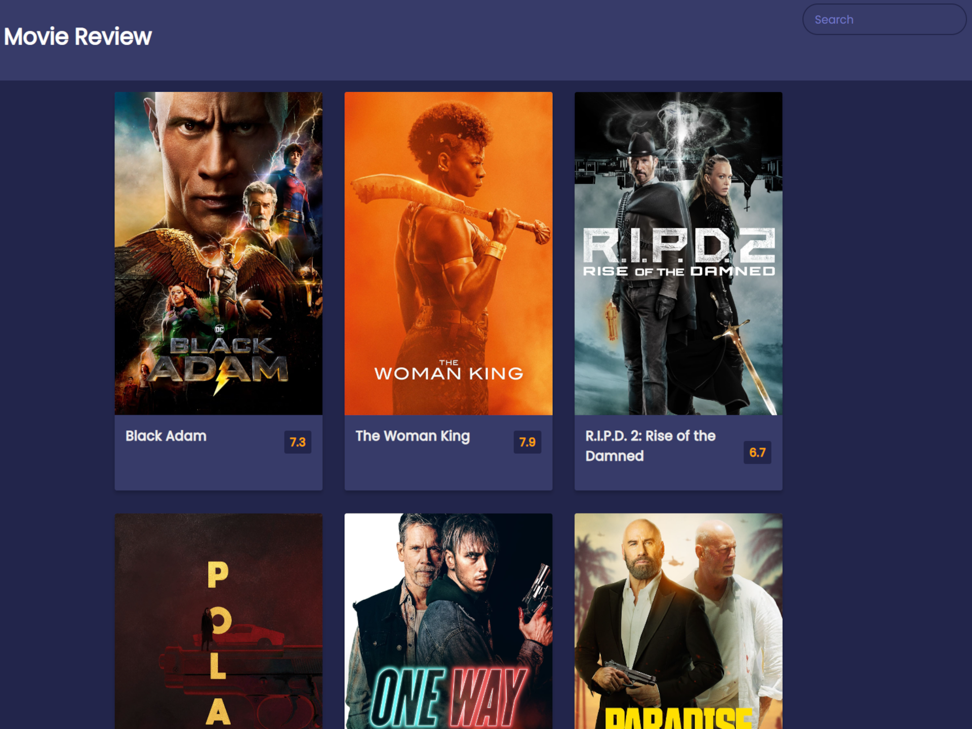Image resolution: width=972 pixels, height=729 pixels.
Task: Open the Polar movie poster
Action: point(218,621)
